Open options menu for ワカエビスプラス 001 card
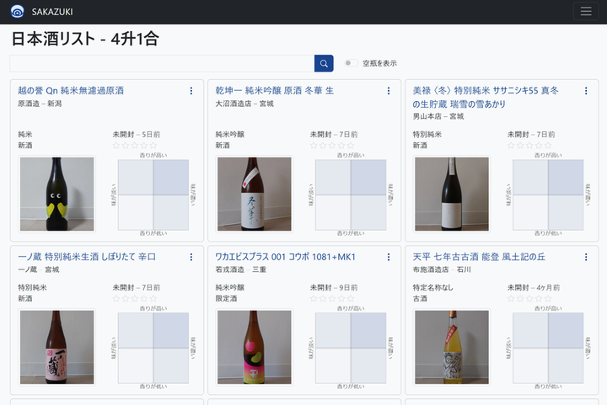 (389, 257)
